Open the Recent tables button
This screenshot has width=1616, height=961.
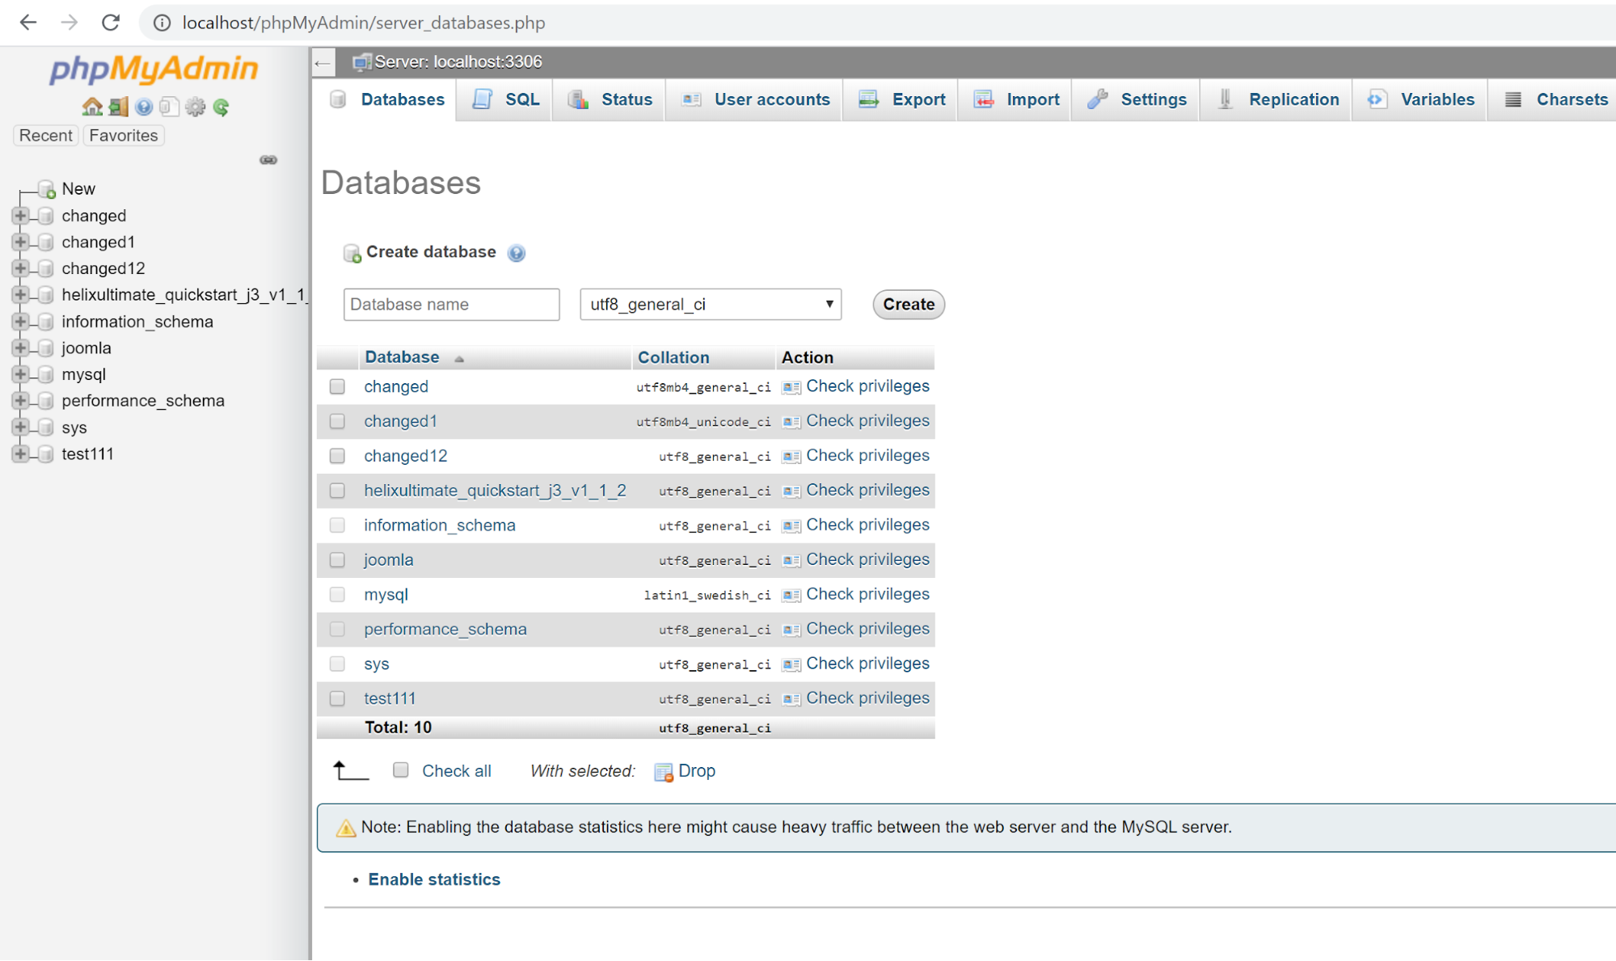pos(46,136)
